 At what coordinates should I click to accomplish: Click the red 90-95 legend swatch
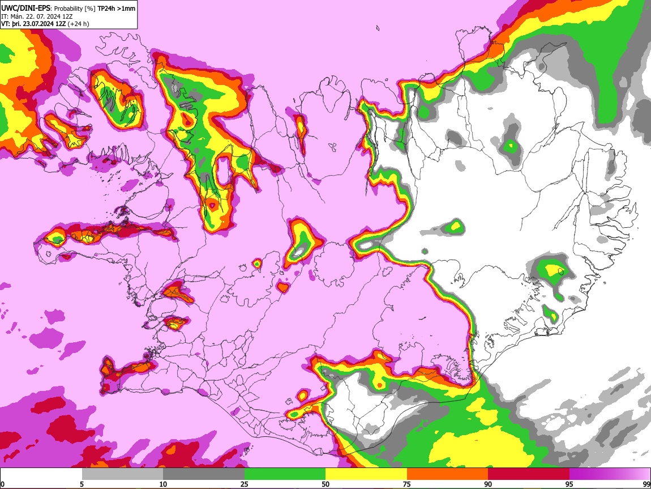529,474
